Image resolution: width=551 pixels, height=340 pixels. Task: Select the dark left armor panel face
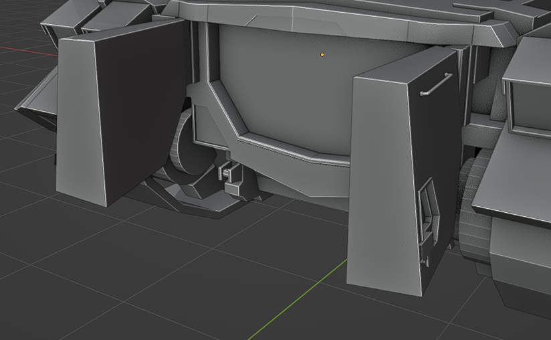(140, 112)
